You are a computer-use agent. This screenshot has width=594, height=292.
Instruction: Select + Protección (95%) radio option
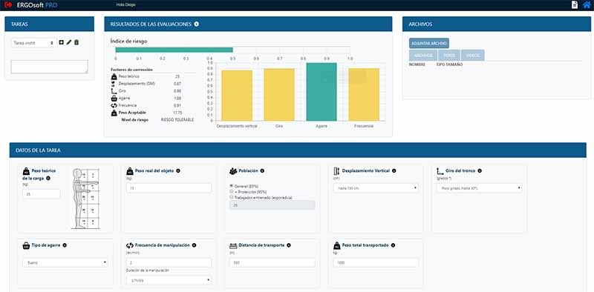tap(231, 192)
